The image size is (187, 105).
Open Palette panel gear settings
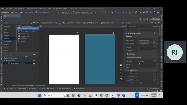point(34,23)
